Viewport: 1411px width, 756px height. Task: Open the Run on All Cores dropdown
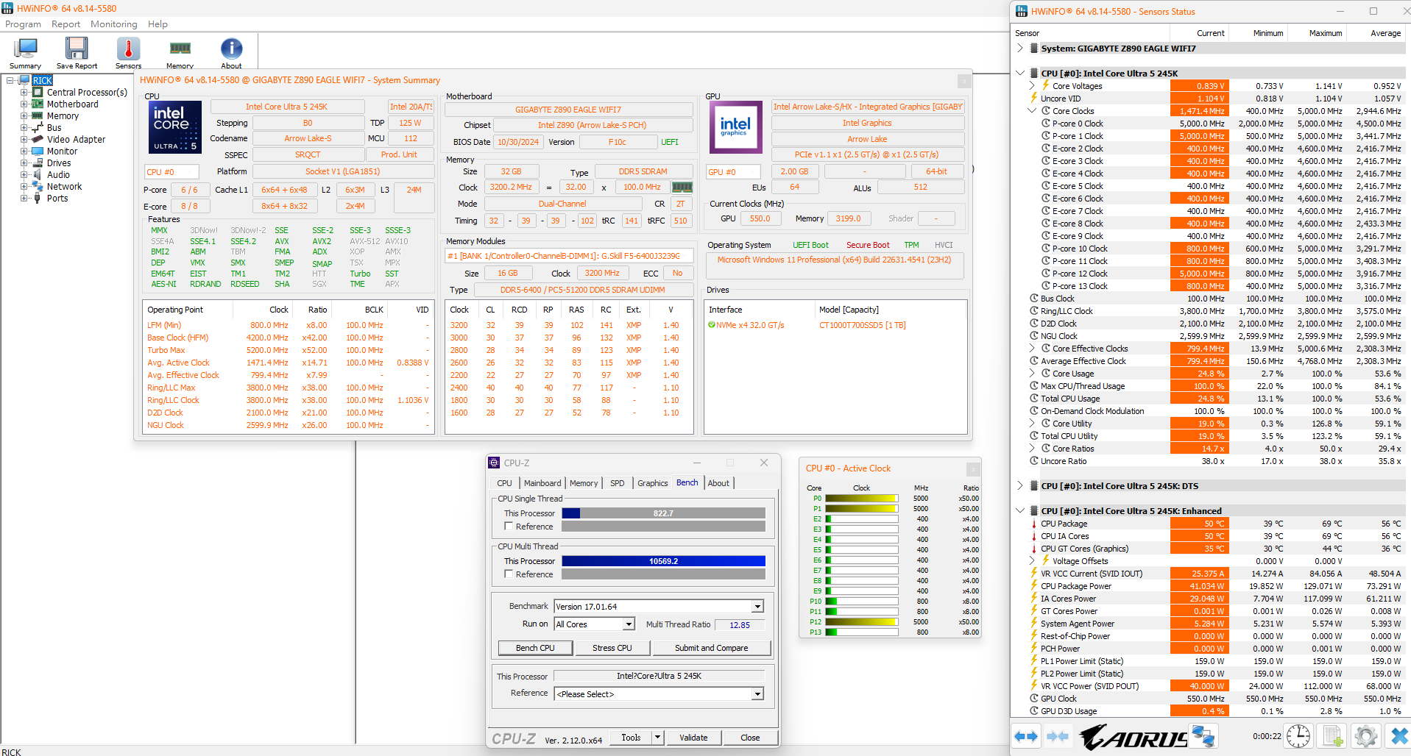click(629, 624)
